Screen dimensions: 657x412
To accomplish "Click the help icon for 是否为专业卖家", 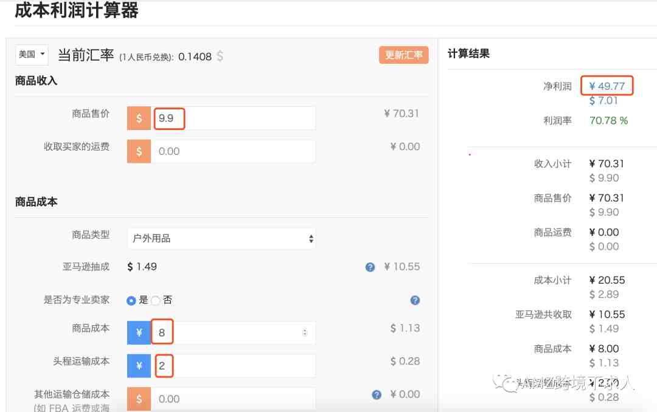I will [x=415, y=300].
